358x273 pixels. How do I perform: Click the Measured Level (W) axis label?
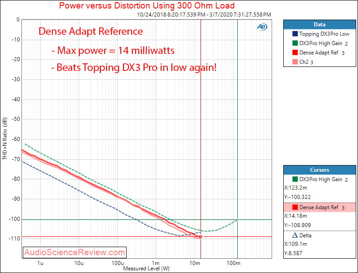(146, 269)
